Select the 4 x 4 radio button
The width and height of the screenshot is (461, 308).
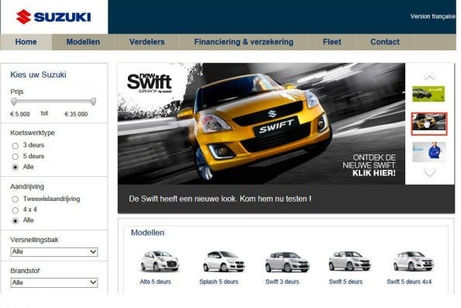[15, 210]
